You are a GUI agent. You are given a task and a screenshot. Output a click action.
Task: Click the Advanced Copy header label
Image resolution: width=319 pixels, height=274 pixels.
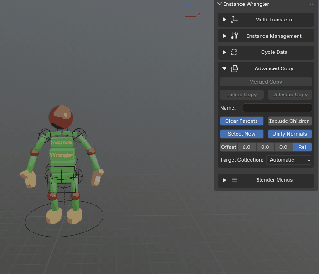274,68
